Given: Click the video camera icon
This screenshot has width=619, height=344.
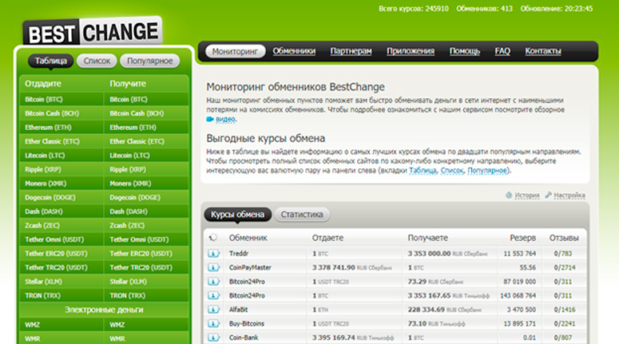Looking at the screenshot, I should [209, 119].
